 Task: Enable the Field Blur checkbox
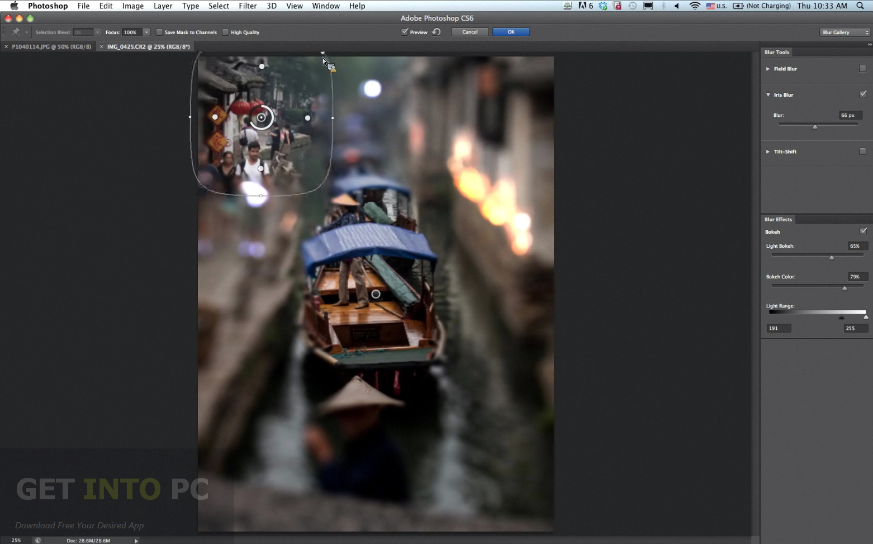[x=862, y=69]
